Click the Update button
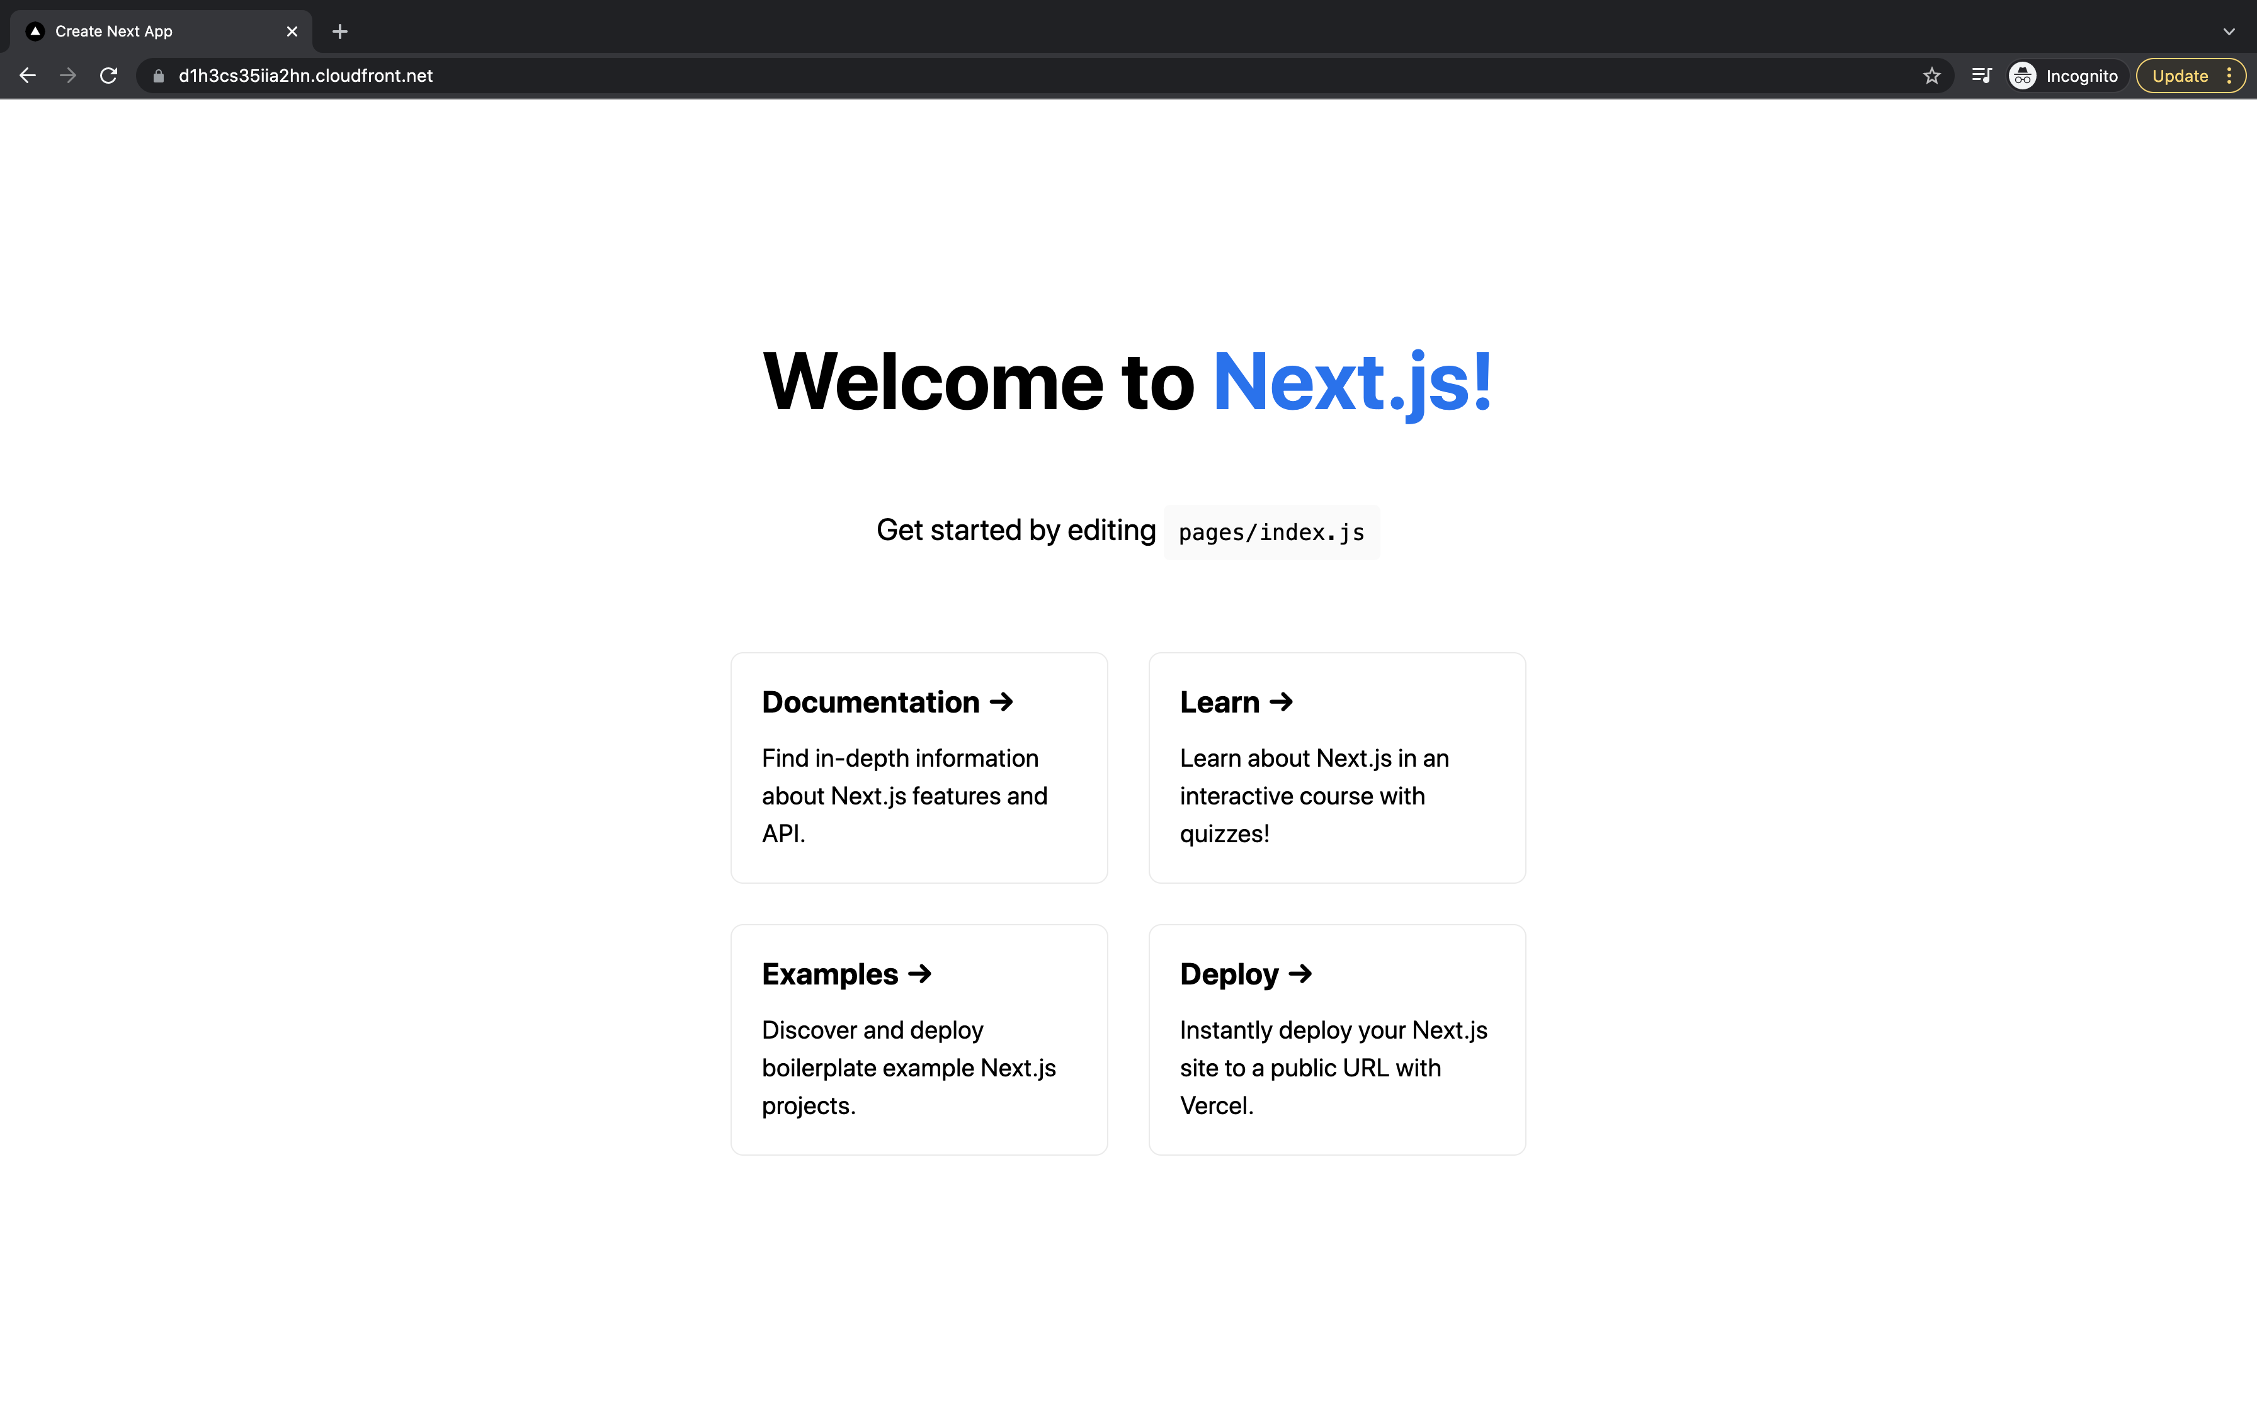Screen dimensions: 2257x1410 point(2181,76)
